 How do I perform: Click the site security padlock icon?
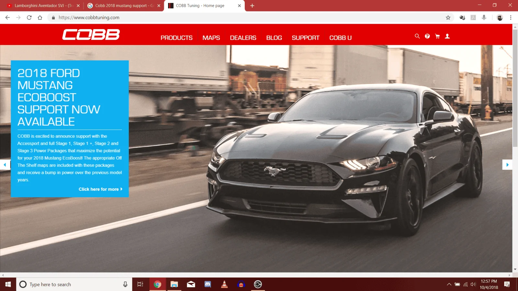53,17
